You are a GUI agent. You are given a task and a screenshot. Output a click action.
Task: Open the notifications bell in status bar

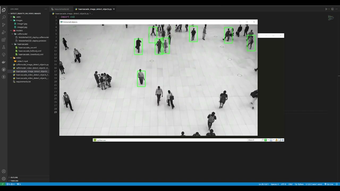coord(337,184)
